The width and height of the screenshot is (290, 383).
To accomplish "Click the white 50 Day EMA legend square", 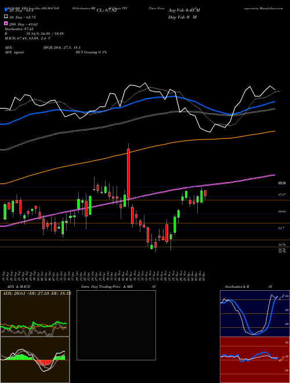I will point(6,17).
